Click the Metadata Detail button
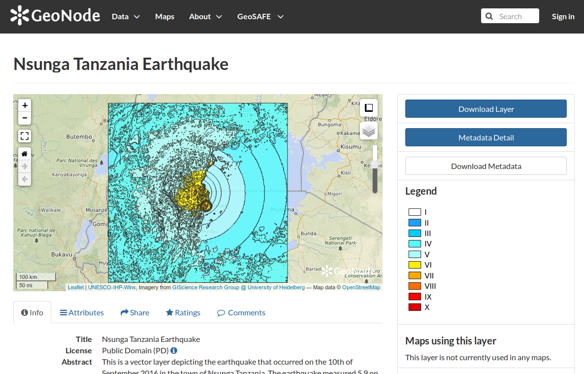 tap(486, 137)
